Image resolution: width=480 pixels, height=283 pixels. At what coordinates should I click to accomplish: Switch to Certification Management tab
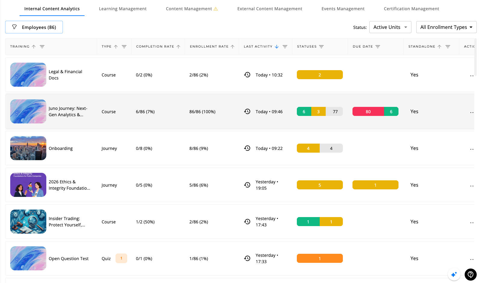coord(411,9)
